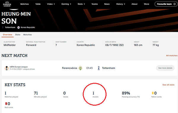Click the Europa League trophy icon in Next Match
The height and width of the screenshot is (113, 178).
point(7,68)
